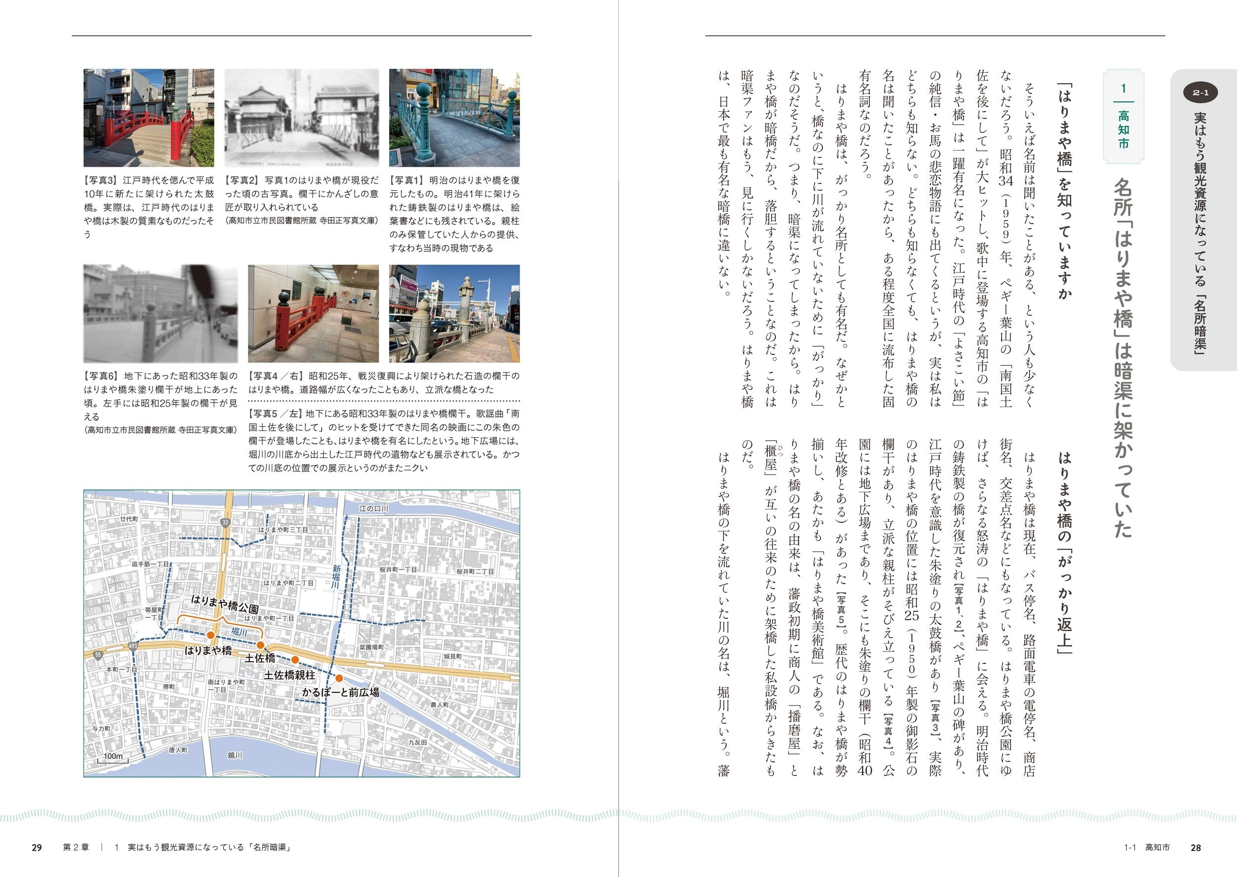Viewport: 1237px width, 877px height.
Task: Click the route 32 road shield on map
Action: 225,522
